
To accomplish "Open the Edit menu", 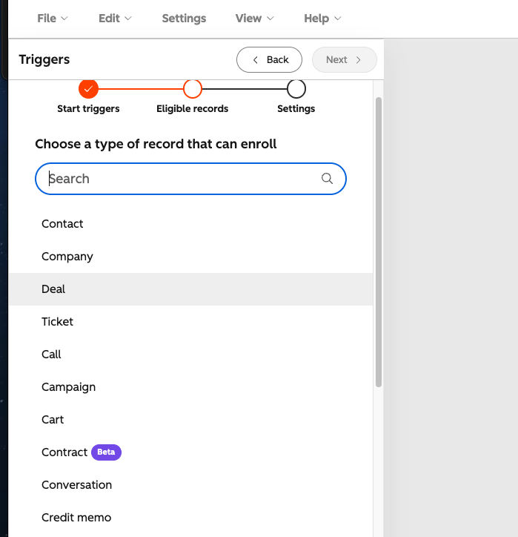I will [115, 19].
